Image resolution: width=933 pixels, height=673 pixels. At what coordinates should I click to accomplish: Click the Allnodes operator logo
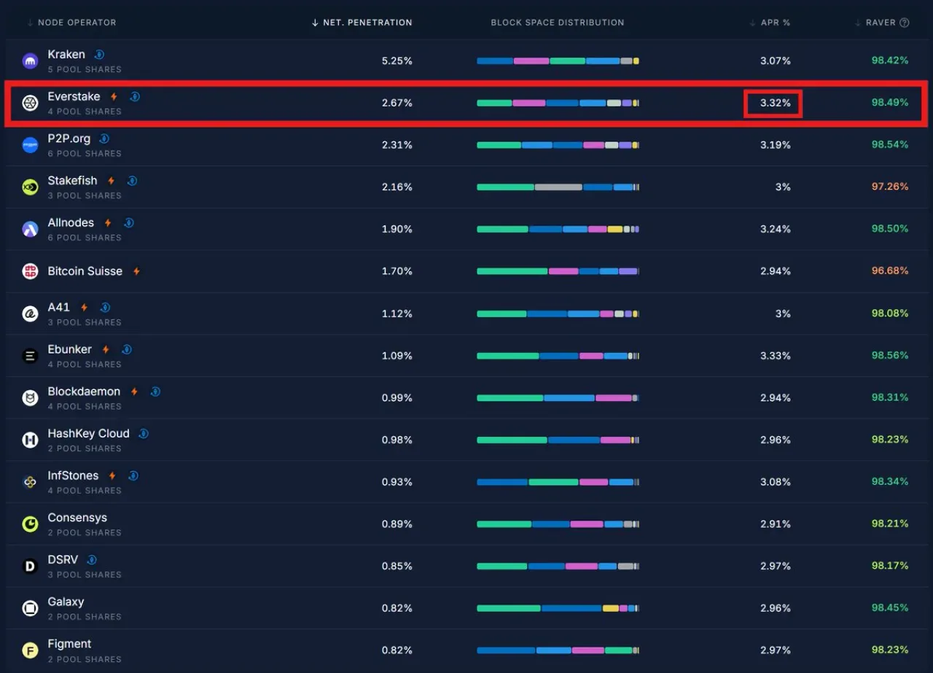30,229
